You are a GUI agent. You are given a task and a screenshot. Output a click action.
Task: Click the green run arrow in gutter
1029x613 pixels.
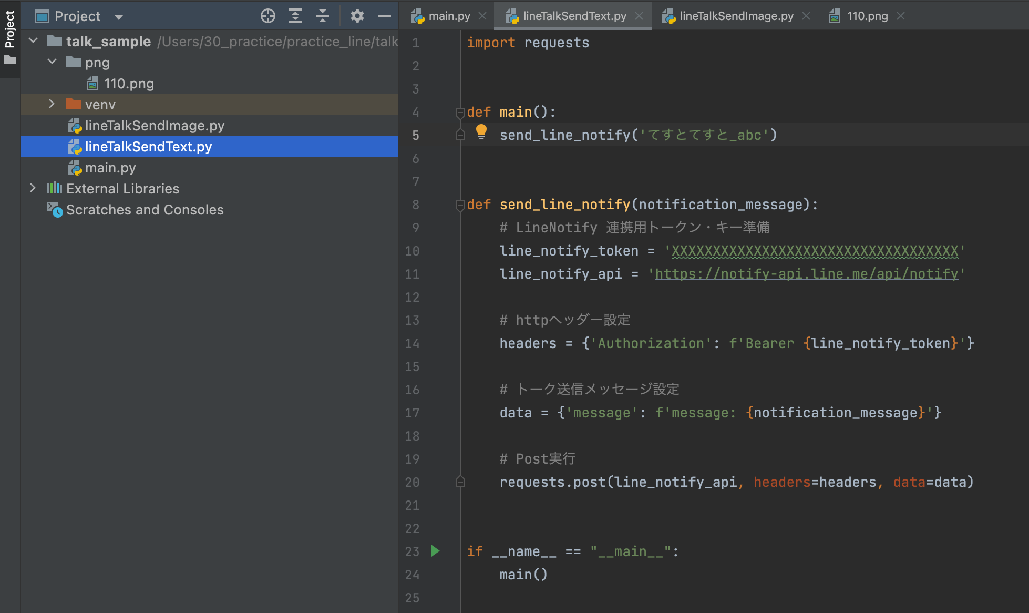tap(435, 551)
